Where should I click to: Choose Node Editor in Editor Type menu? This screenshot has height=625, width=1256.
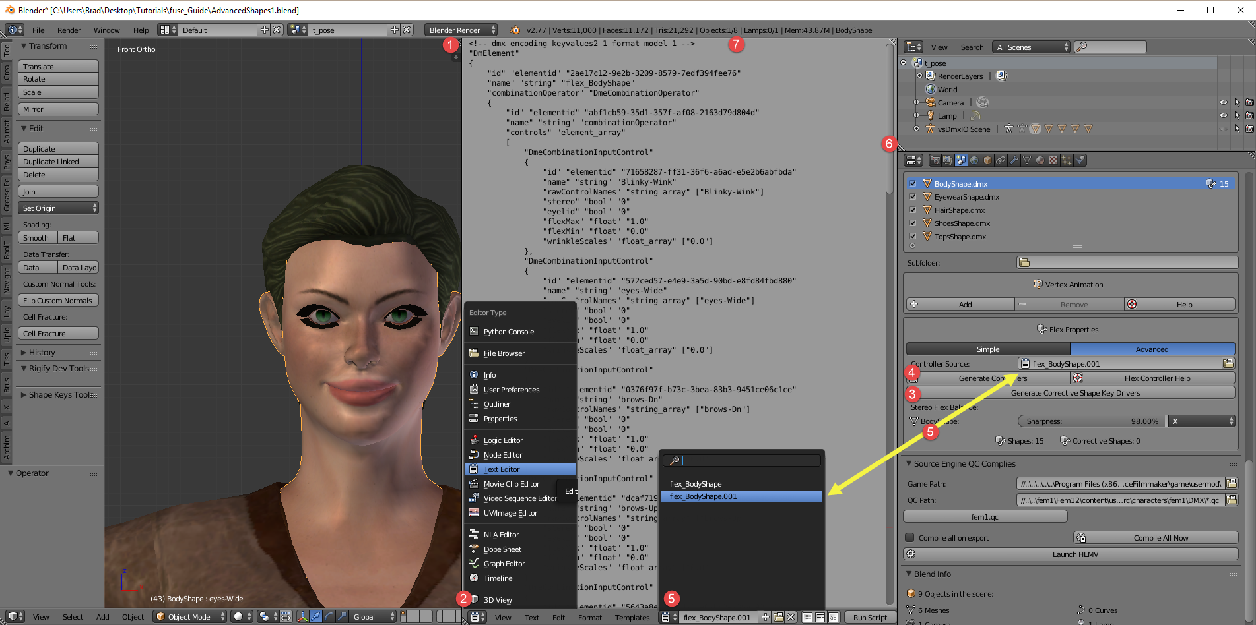coord(520,455)
